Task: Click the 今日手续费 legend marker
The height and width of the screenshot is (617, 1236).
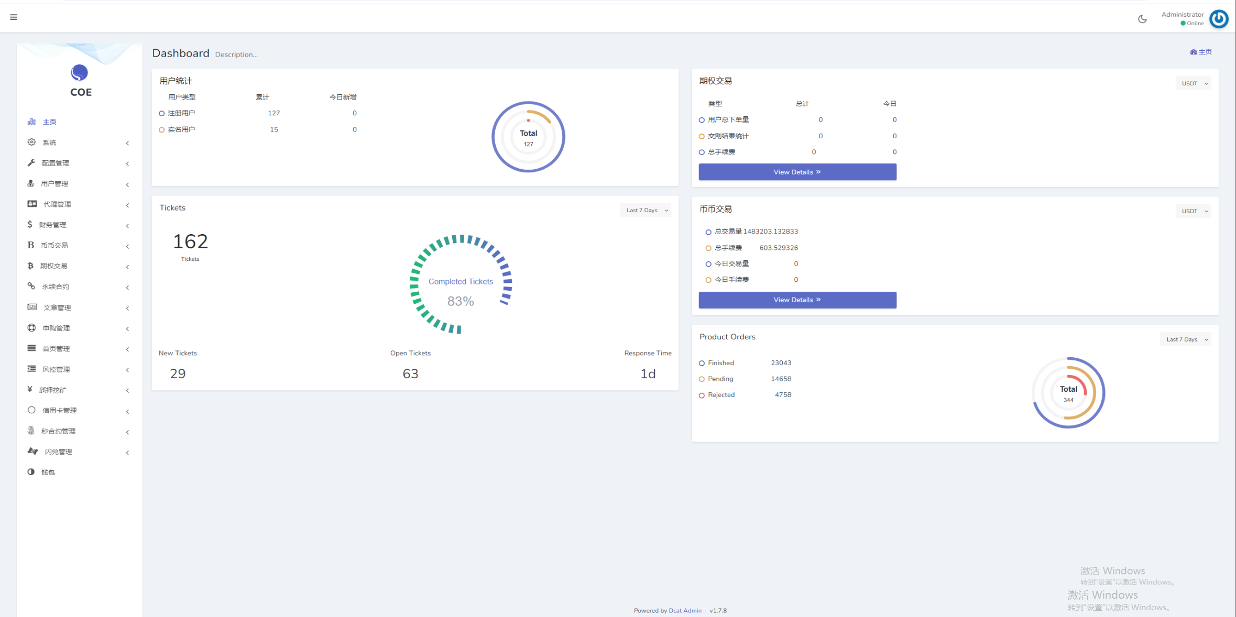Action: tap(708, 280)
